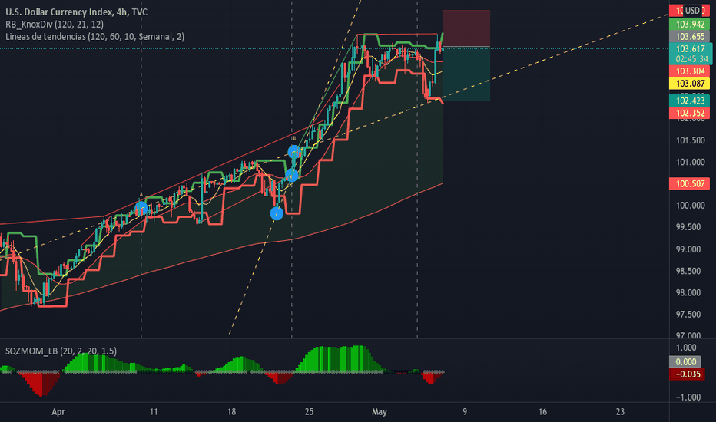
Task: Click the 25 date on the time axis
Action: pos(309,411)
